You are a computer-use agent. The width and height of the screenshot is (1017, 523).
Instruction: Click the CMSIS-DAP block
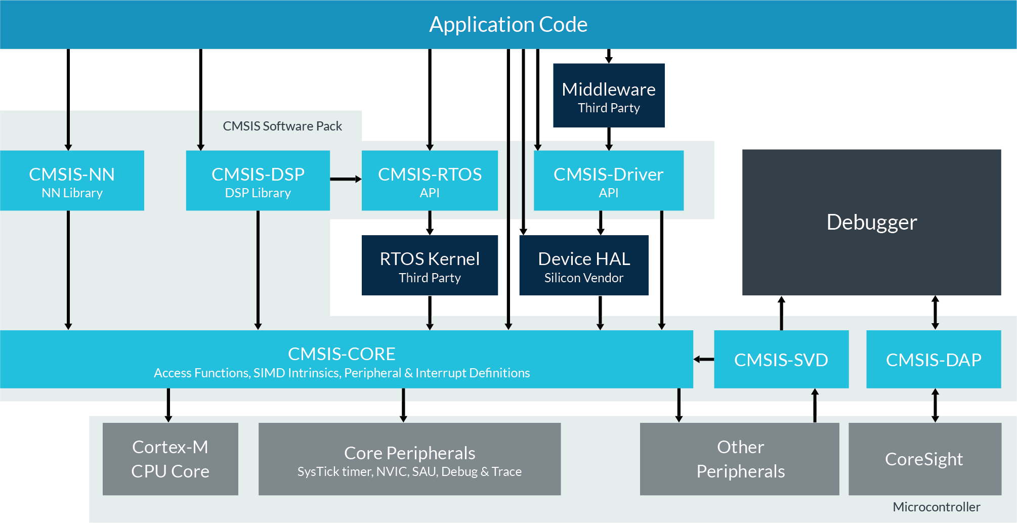point(934,359)
